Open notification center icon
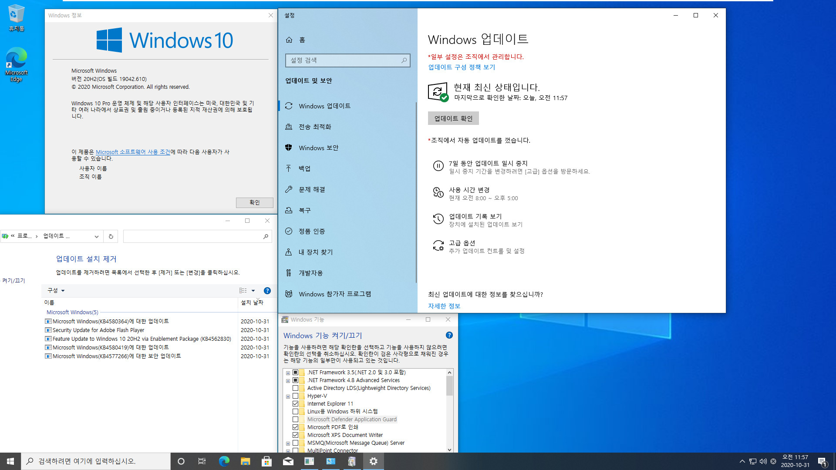This screenshot has width=836, height=470. coord(822,461)
